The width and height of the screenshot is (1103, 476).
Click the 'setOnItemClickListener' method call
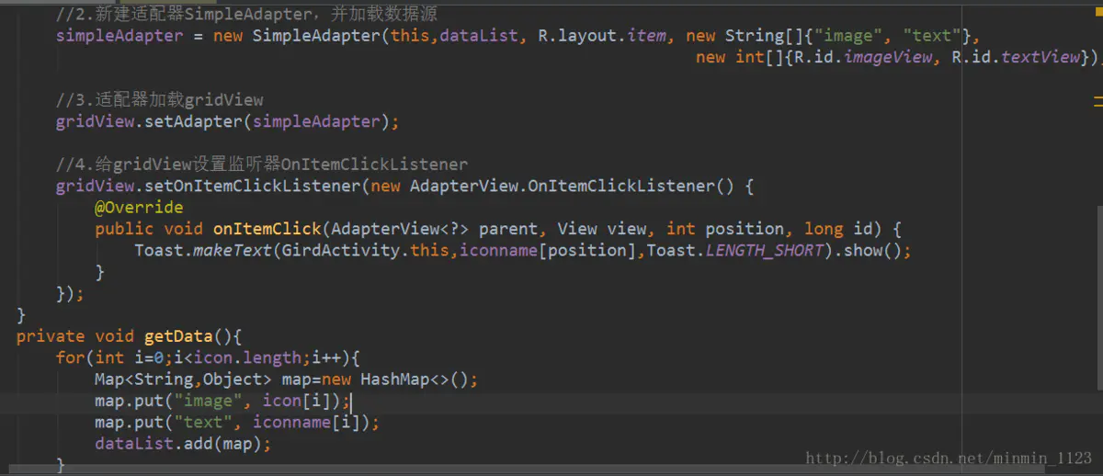(253, 186)
